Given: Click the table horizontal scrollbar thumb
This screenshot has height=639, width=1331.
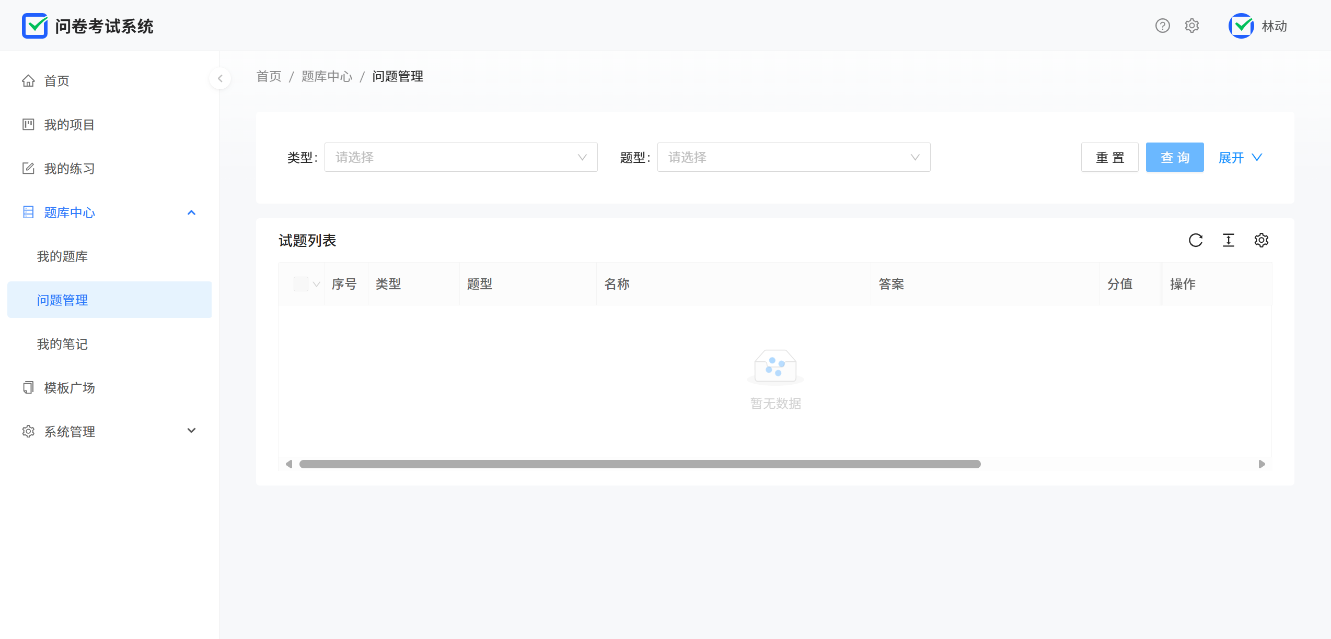Looking at the screenshot, I should [x=640, y=464].
